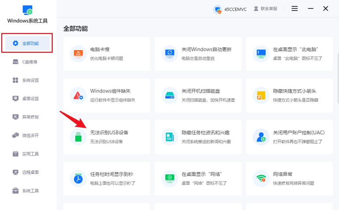Click the remote monitor icon beside 远程桌面
The width and height of the screenshot is (339, 210).
click(15, 172)
